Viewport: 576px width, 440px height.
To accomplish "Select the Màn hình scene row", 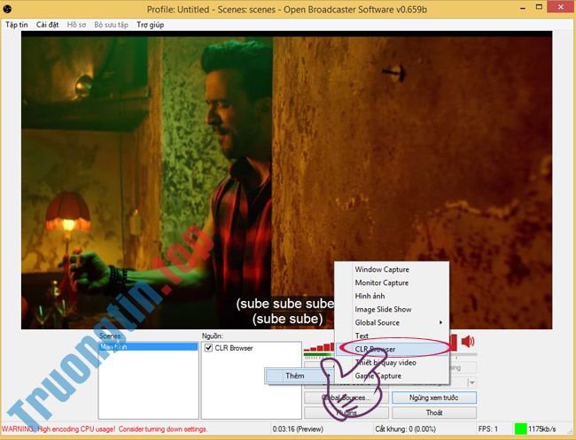I will tap(148, 346).
